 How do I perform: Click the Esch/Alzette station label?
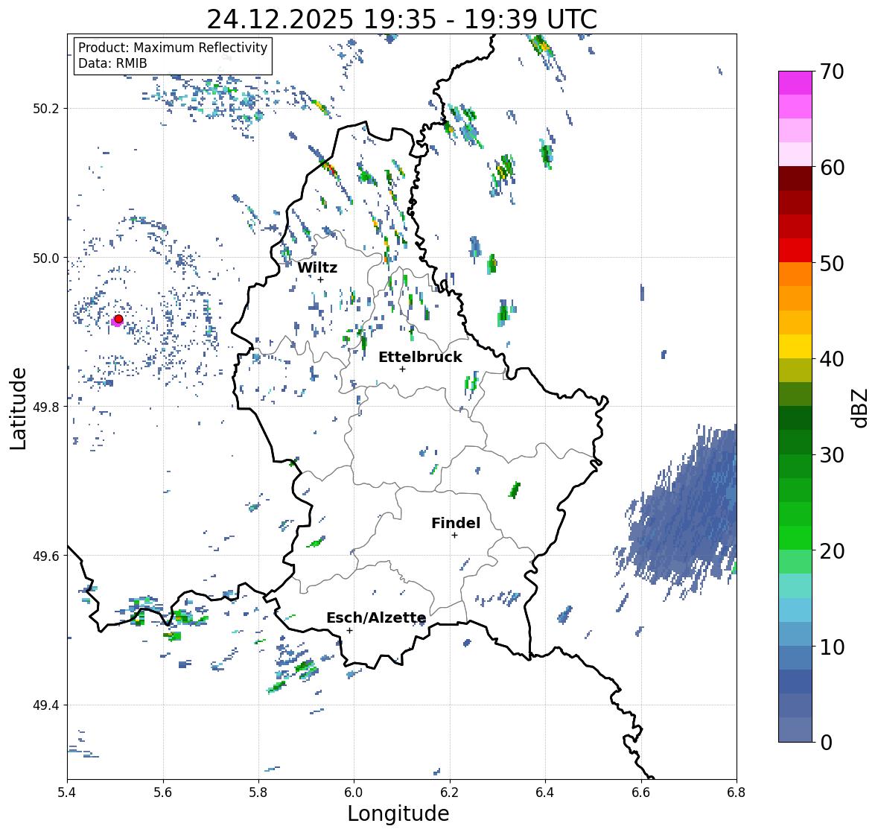[x=376, y=617]
